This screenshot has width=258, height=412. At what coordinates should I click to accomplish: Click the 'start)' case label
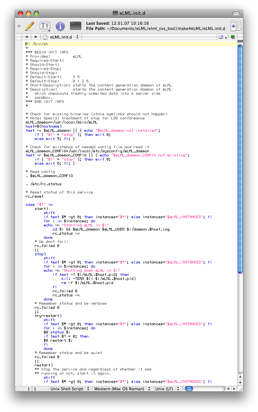[x=41, y=209]
